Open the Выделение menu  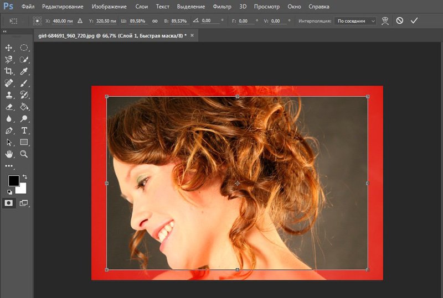pos(191,7)
